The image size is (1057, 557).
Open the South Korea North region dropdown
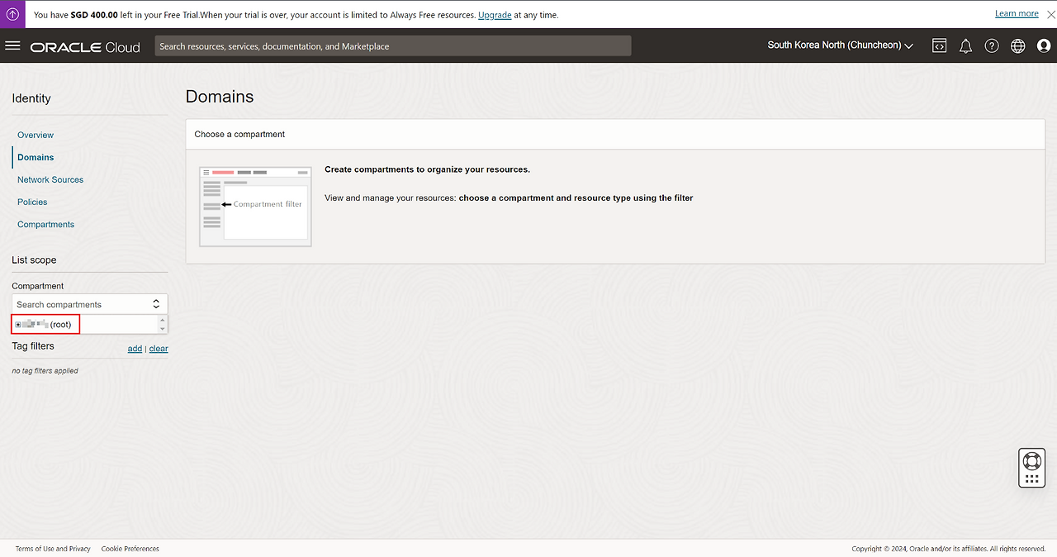point(840,45)
